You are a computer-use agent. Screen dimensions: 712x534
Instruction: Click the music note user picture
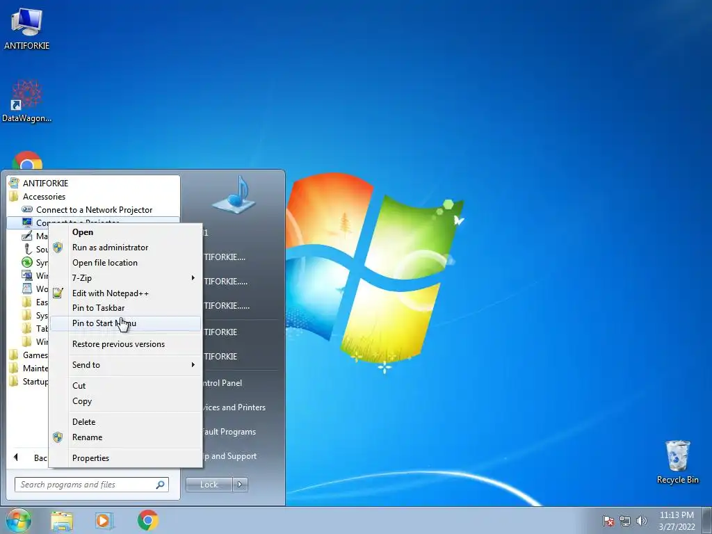click(234, 195)
